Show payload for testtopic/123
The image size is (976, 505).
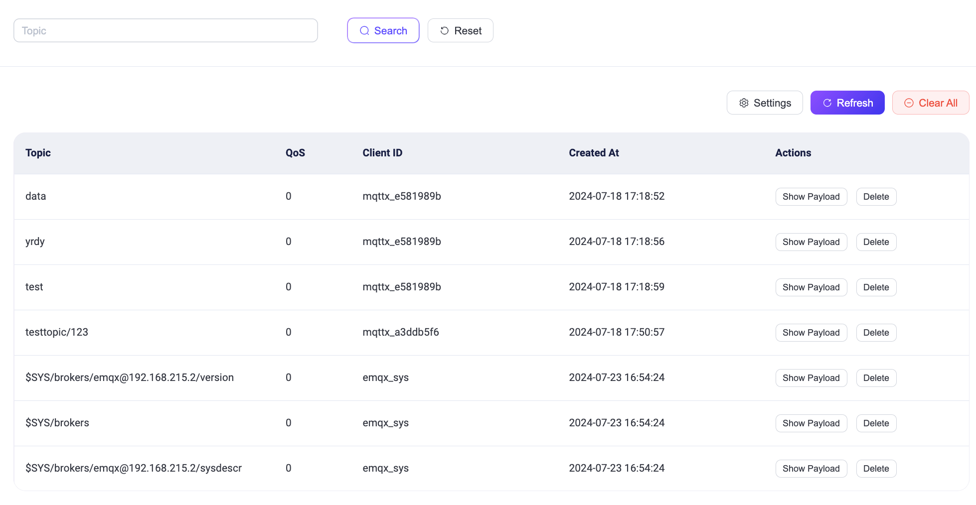[811, 333]
